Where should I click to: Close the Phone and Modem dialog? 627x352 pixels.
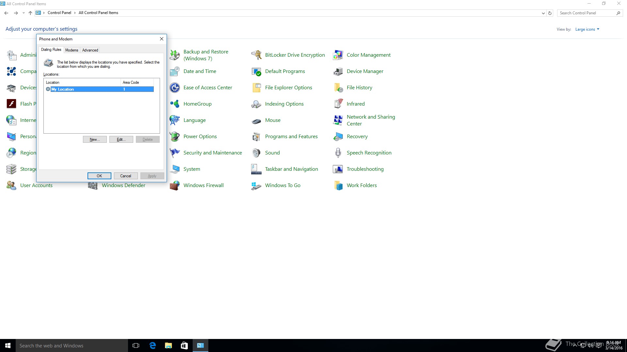(161, 39)
